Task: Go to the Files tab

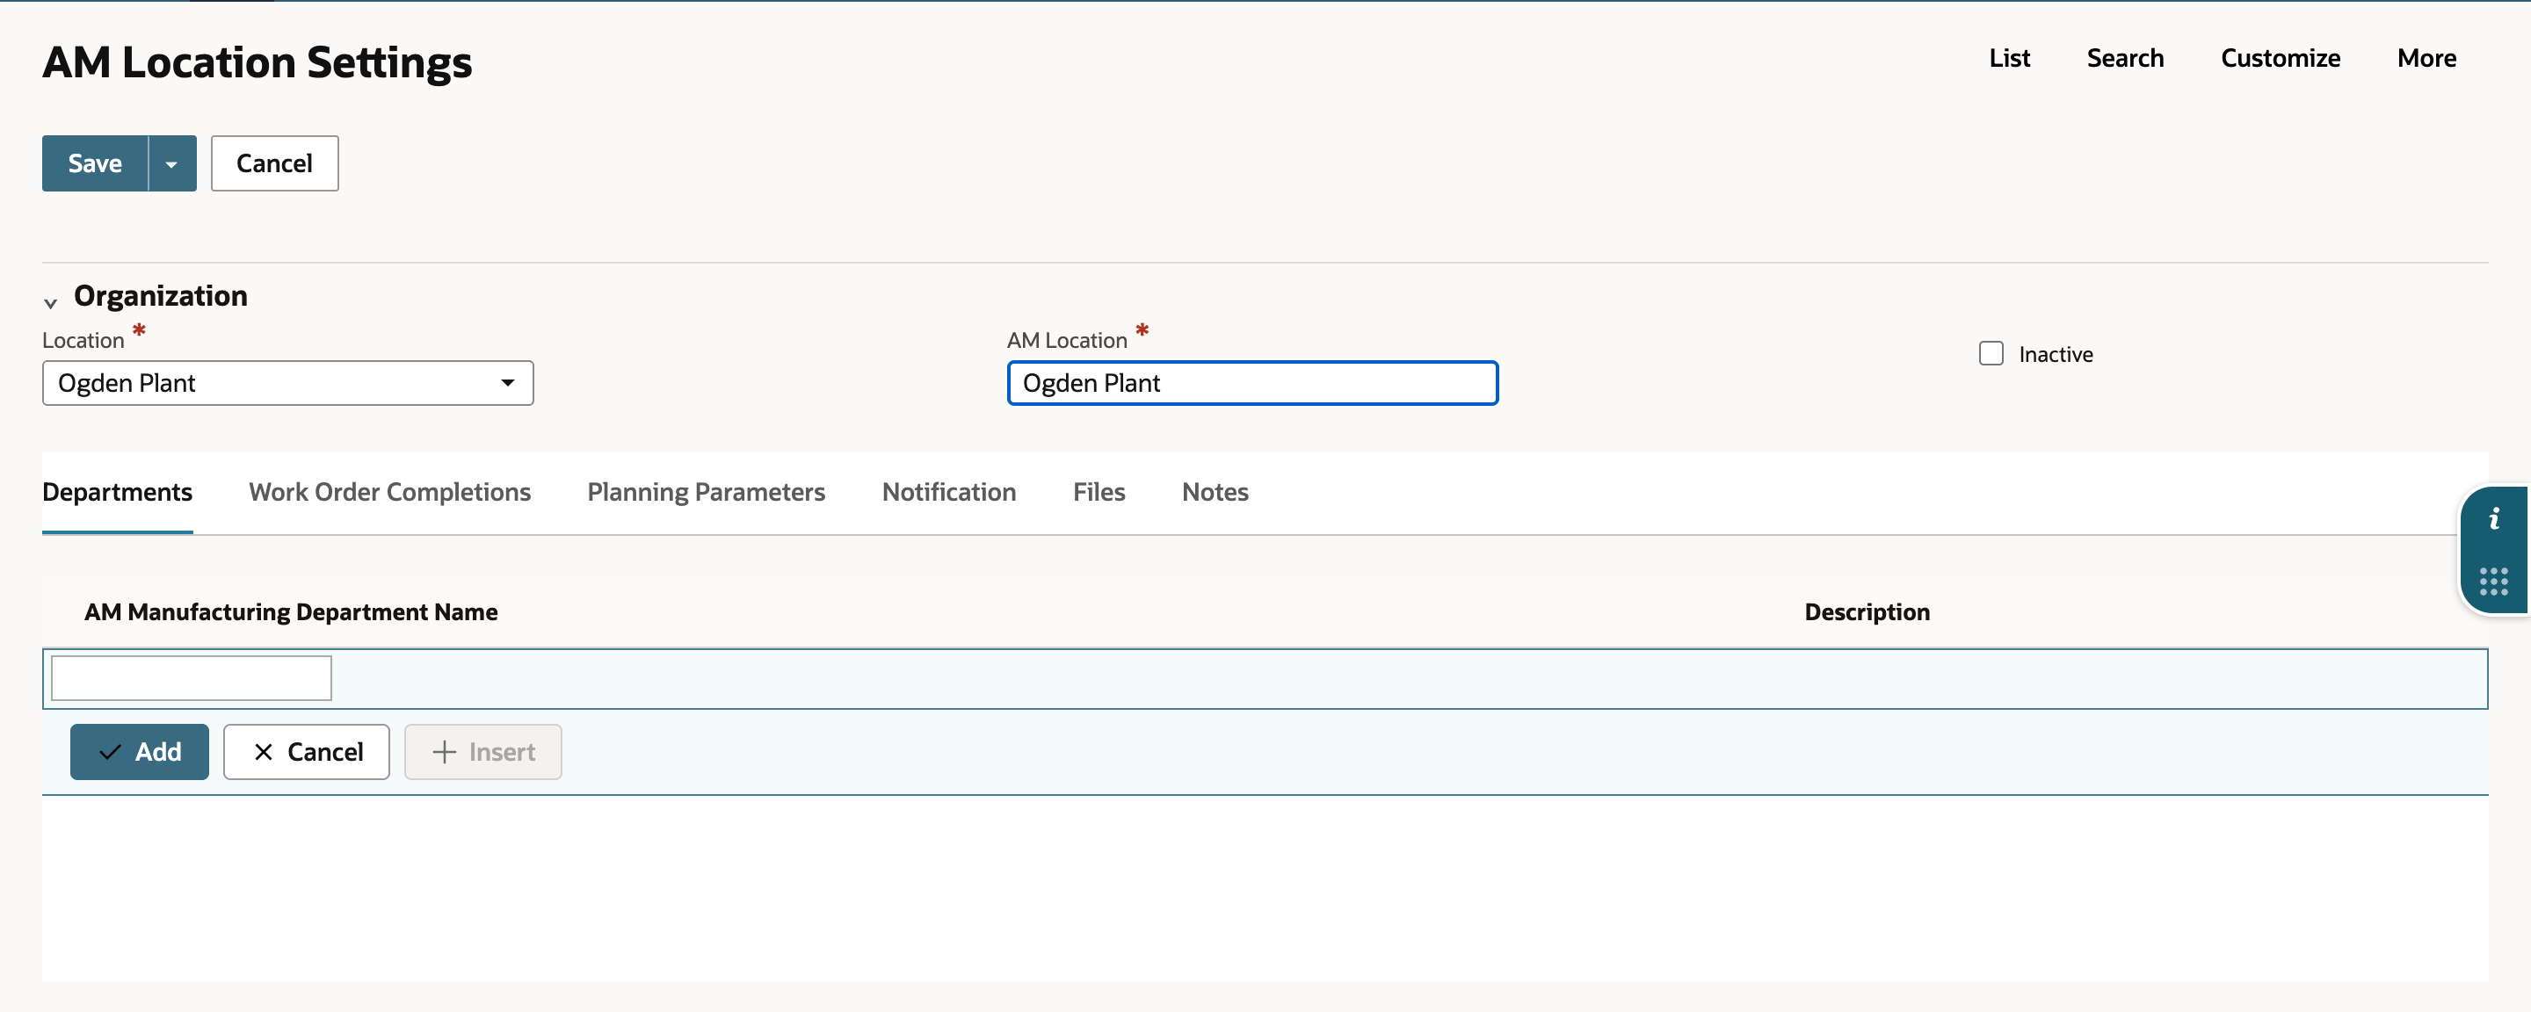Action: (1099, 492)
